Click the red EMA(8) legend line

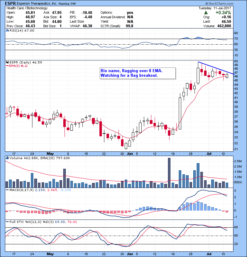pyautogui.click(x=7, y=66)
